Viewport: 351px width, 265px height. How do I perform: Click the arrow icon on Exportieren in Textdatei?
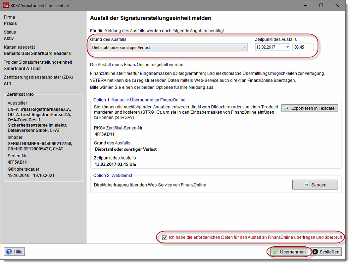pyautogui.click(x=287, y=108)
